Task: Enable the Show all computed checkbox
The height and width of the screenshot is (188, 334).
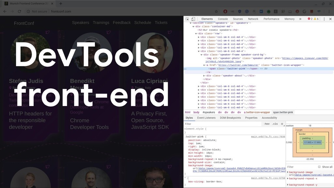Action: [319, 167]
